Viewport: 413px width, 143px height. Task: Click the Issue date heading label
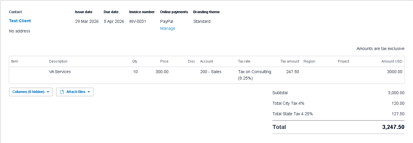point(84,12)
